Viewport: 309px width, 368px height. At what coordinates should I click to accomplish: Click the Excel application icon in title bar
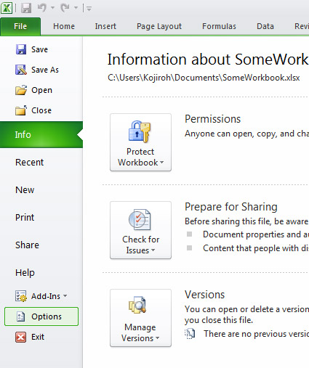pos(7,8)
